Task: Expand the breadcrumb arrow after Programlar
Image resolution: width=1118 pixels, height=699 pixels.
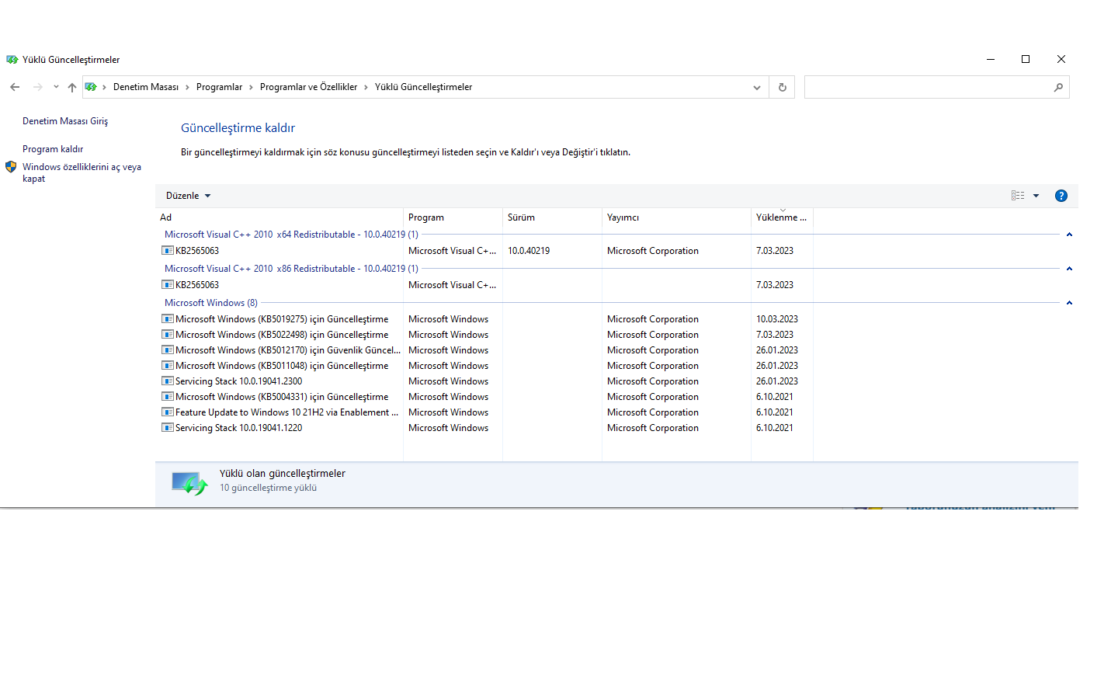Action: (251, 87)
